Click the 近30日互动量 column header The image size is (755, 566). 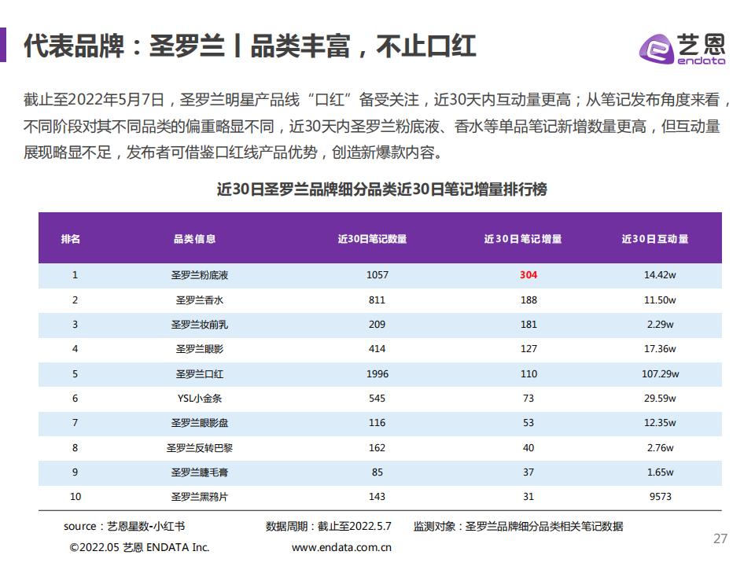(x=655, y=239)
